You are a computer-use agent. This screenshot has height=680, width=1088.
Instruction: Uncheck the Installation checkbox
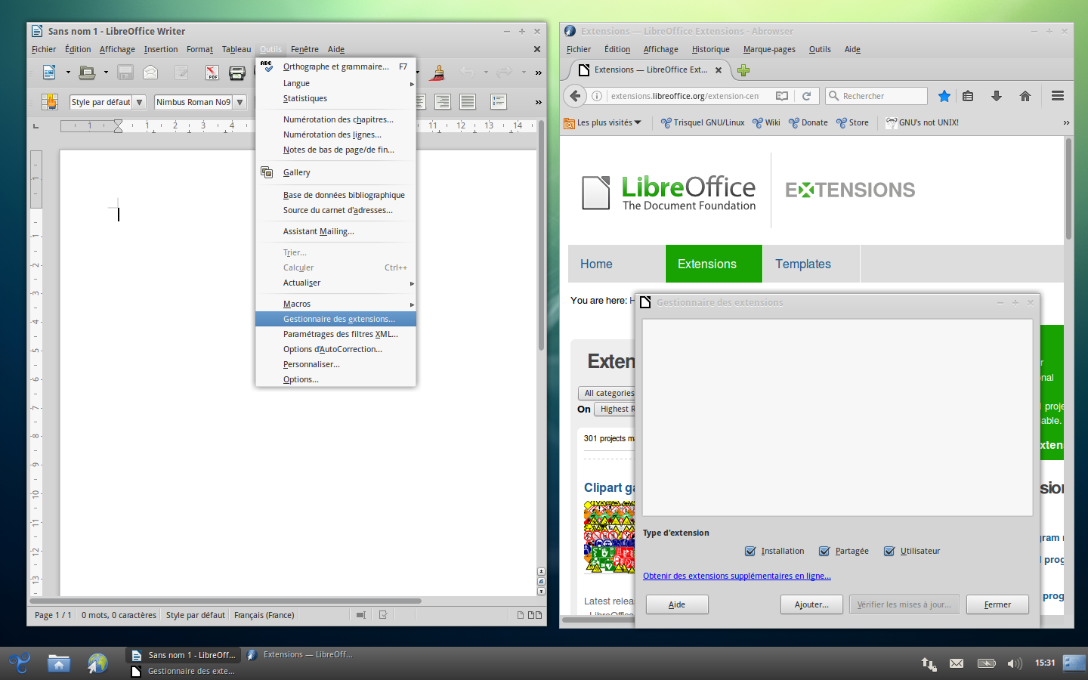(x=750, y=551)
